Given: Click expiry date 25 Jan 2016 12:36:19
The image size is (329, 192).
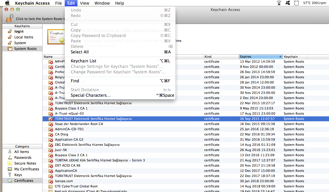Looking at the screenshot, I should [x=257, y=129].
